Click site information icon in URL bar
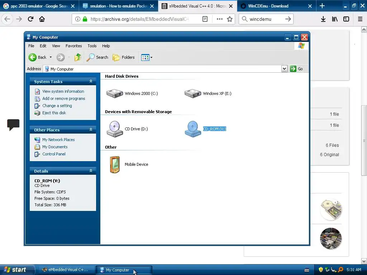The image size is (367, 275). [78, 19]
